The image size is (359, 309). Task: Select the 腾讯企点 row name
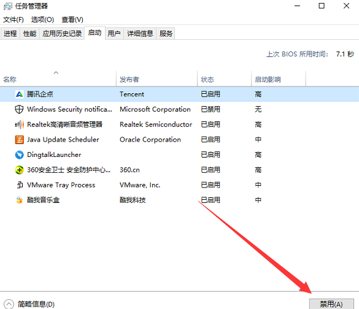[x=40, y=94]
